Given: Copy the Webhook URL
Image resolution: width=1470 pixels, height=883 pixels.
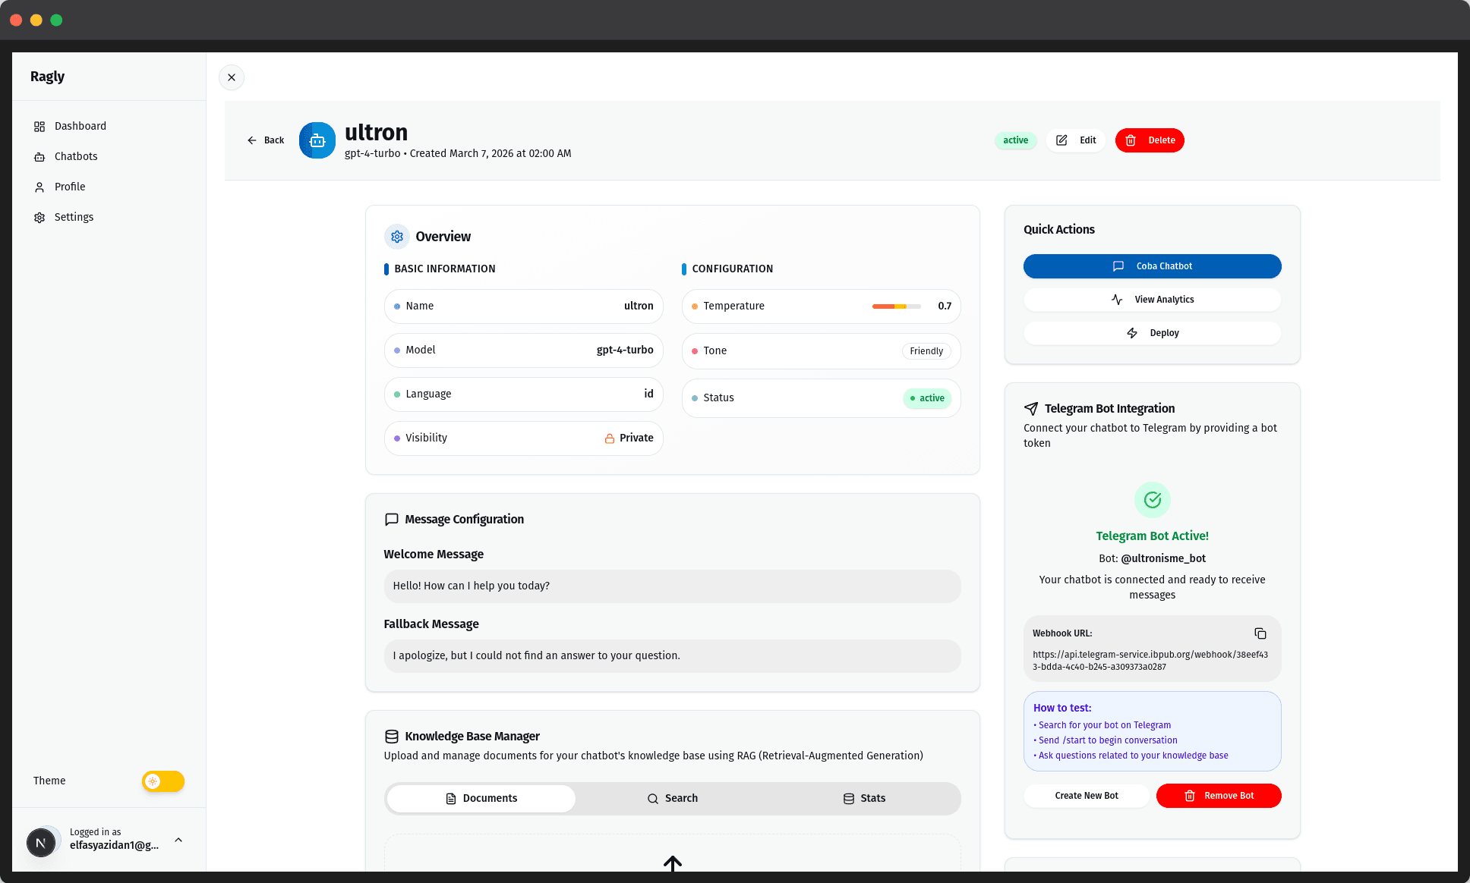Looking at the screenshot, I should click(x=1260, y=633).
